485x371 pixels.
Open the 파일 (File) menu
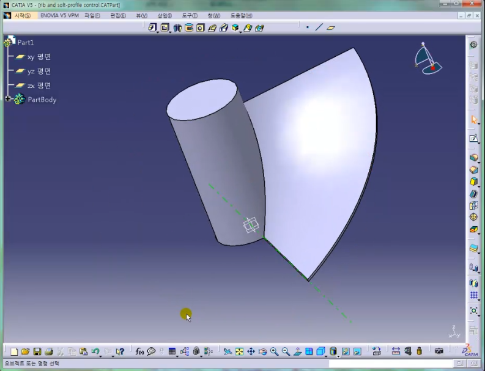click(x=92, y=15)
